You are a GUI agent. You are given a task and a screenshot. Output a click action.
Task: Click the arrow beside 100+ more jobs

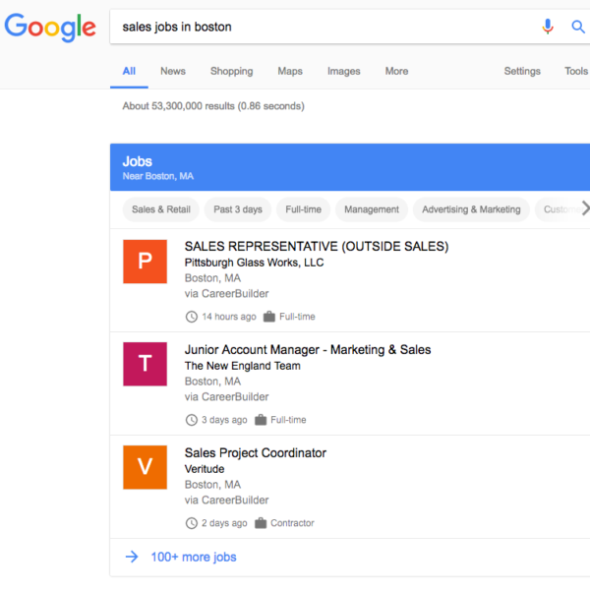[132, 558]
